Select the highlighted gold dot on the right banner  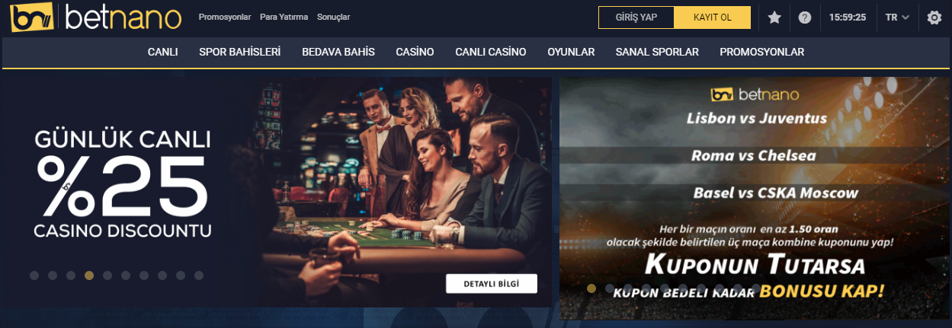pyautogui.click(x=591, y=288)
